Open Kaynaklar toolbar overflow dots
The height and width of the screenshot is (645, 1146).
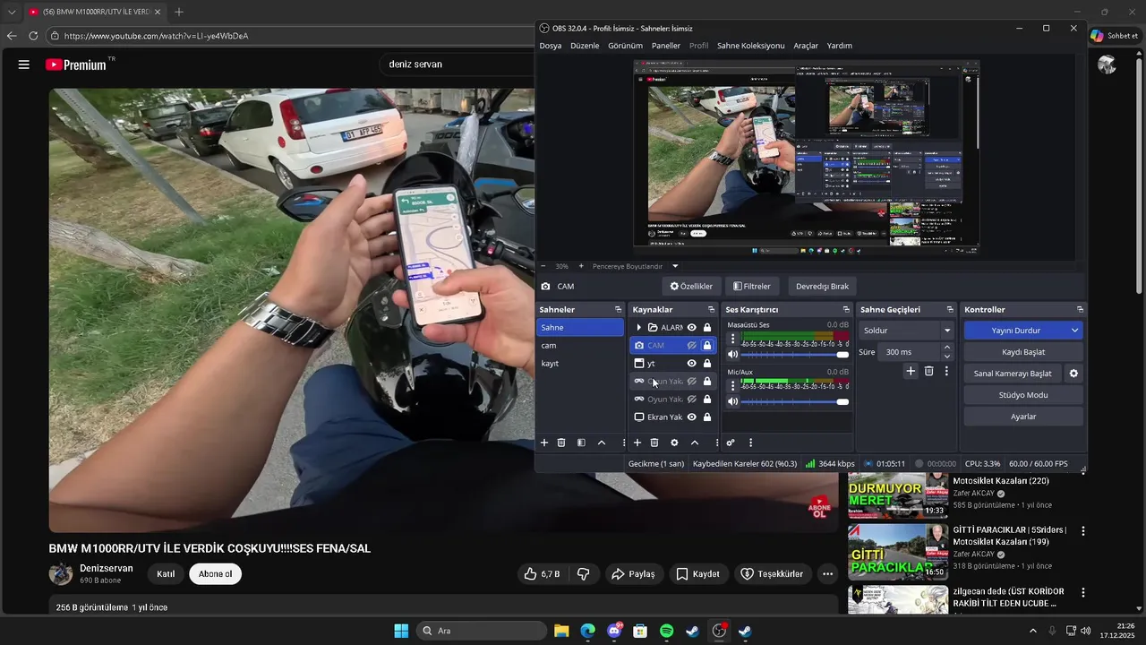click(716, 443)
